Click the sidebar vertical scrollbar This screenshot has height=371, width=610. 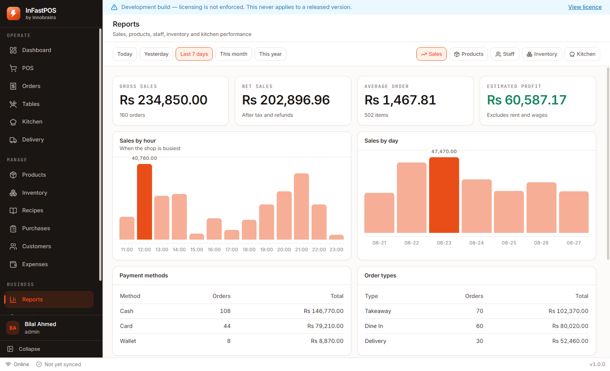pyautogui.click(x=100, y=154)
